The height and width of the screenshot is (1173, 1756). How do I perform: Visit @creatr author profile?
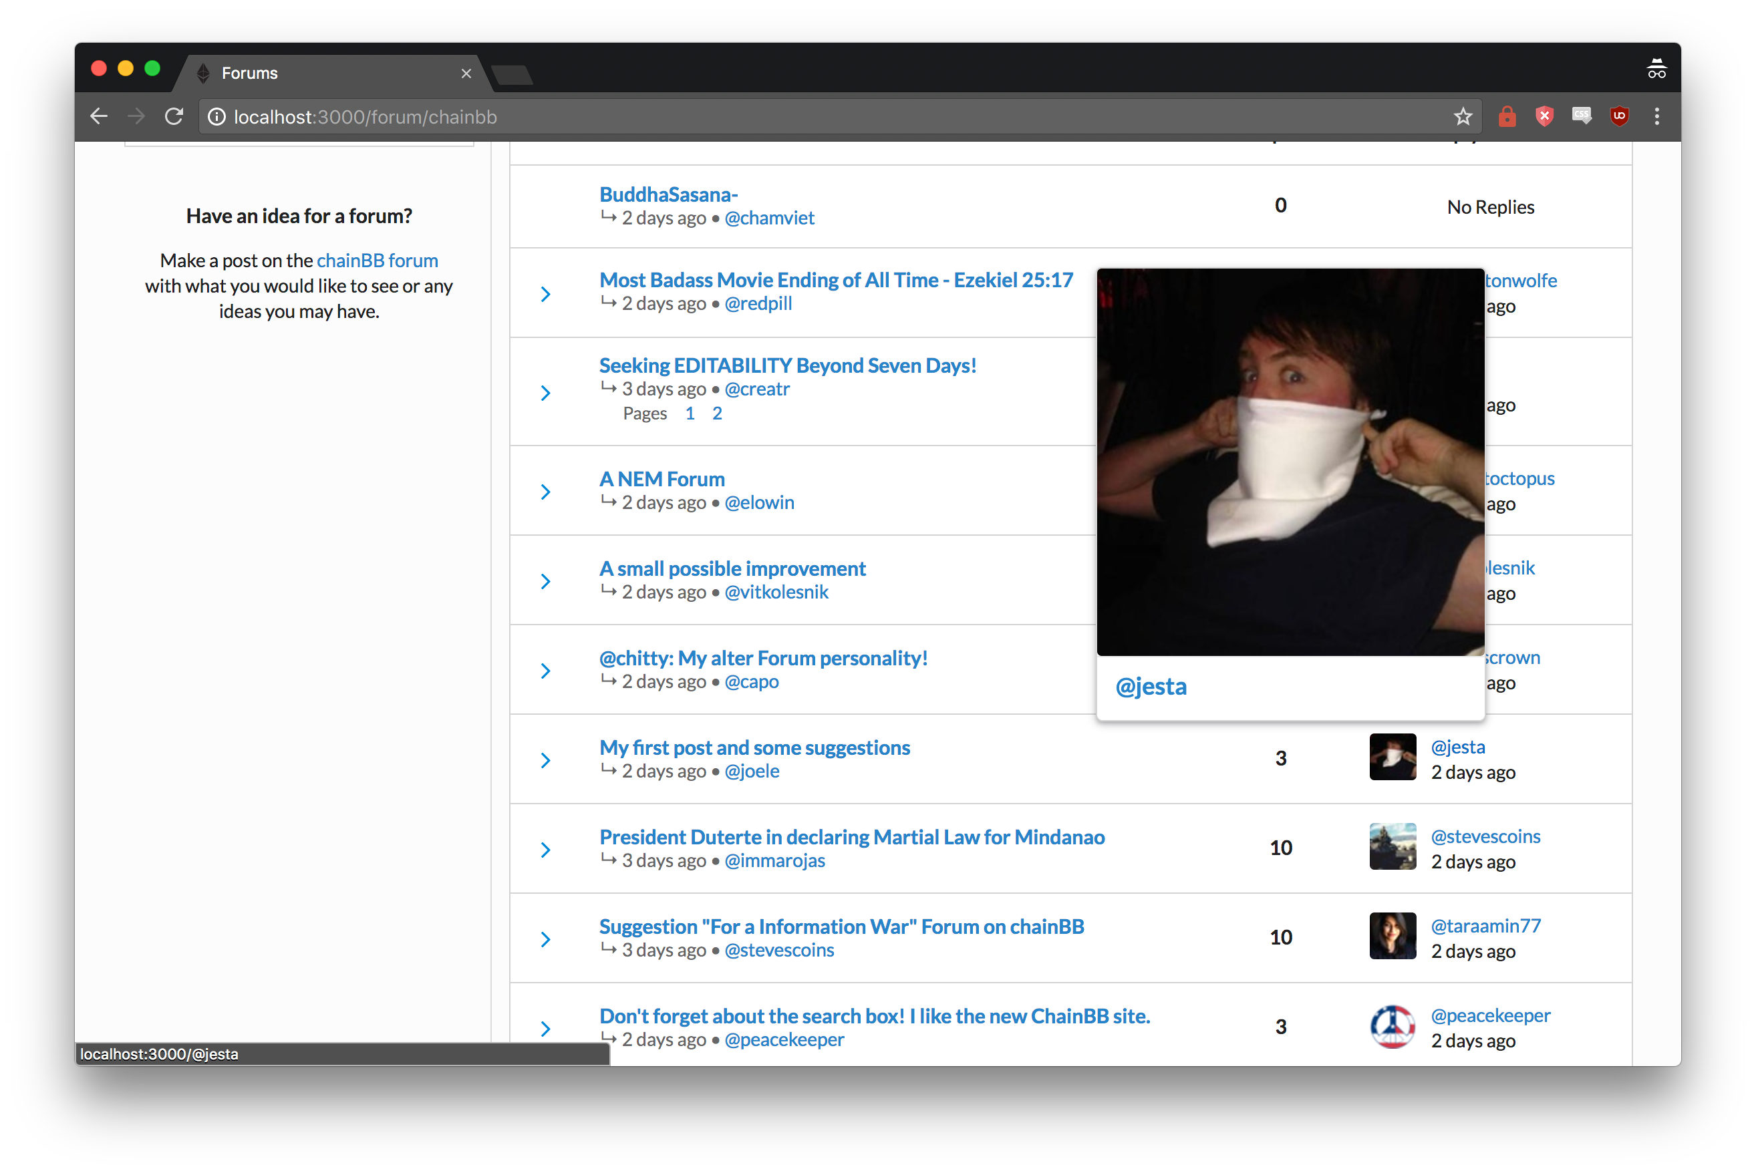(756, 389)
